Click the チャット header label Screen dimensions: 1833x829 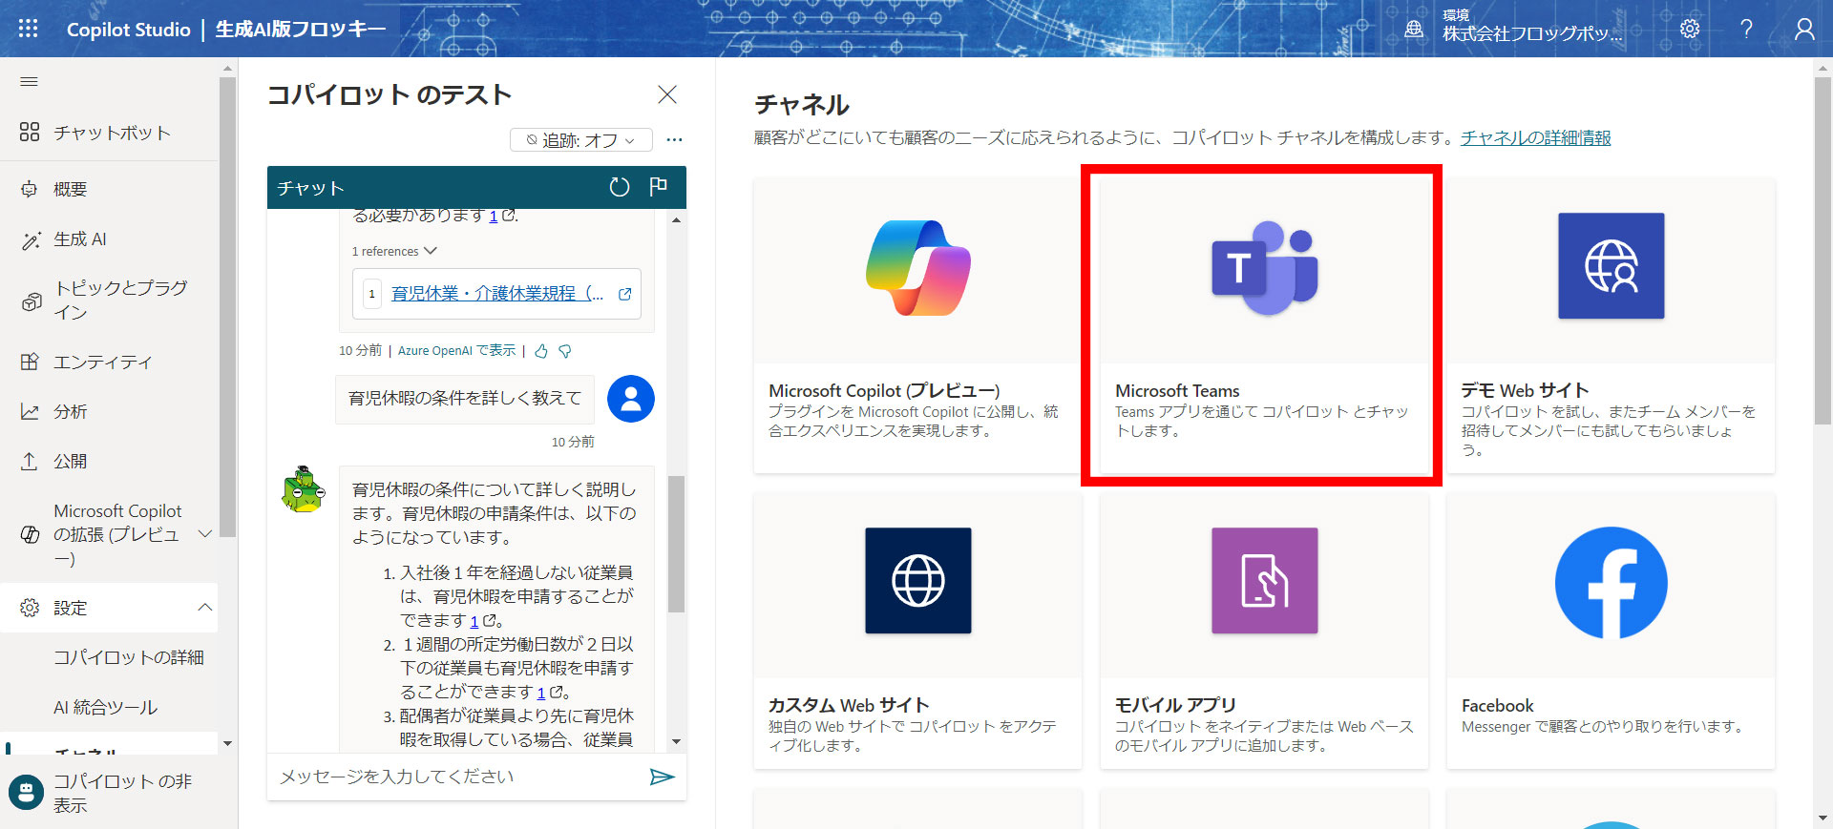[311, 188]
